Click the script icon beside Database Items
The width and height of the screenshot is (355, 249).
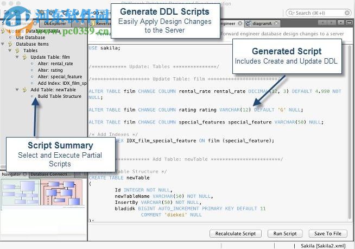10,44
